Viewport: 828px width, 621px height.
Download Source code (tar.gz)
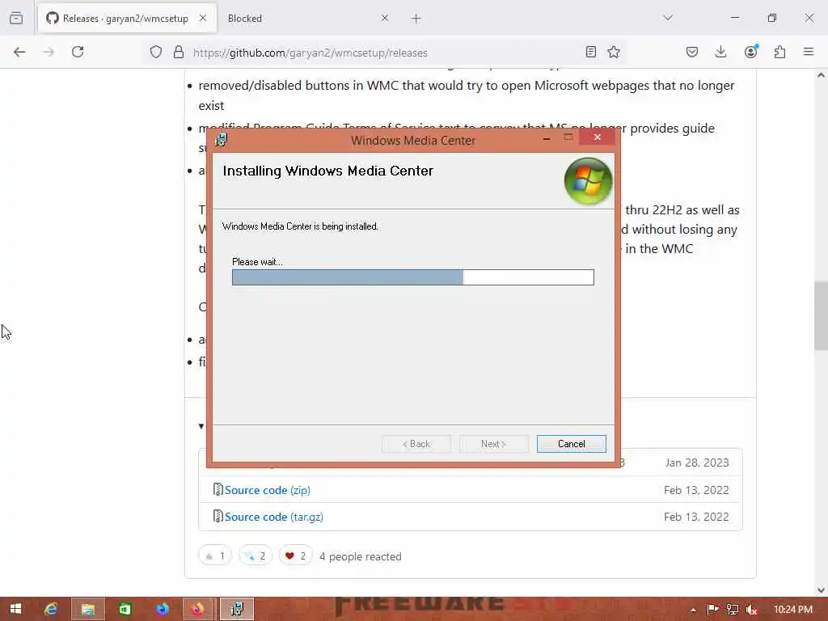point(273,517)
